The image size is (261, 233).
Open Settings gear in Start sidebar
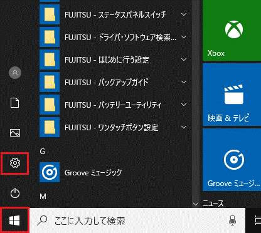(15, 163)
